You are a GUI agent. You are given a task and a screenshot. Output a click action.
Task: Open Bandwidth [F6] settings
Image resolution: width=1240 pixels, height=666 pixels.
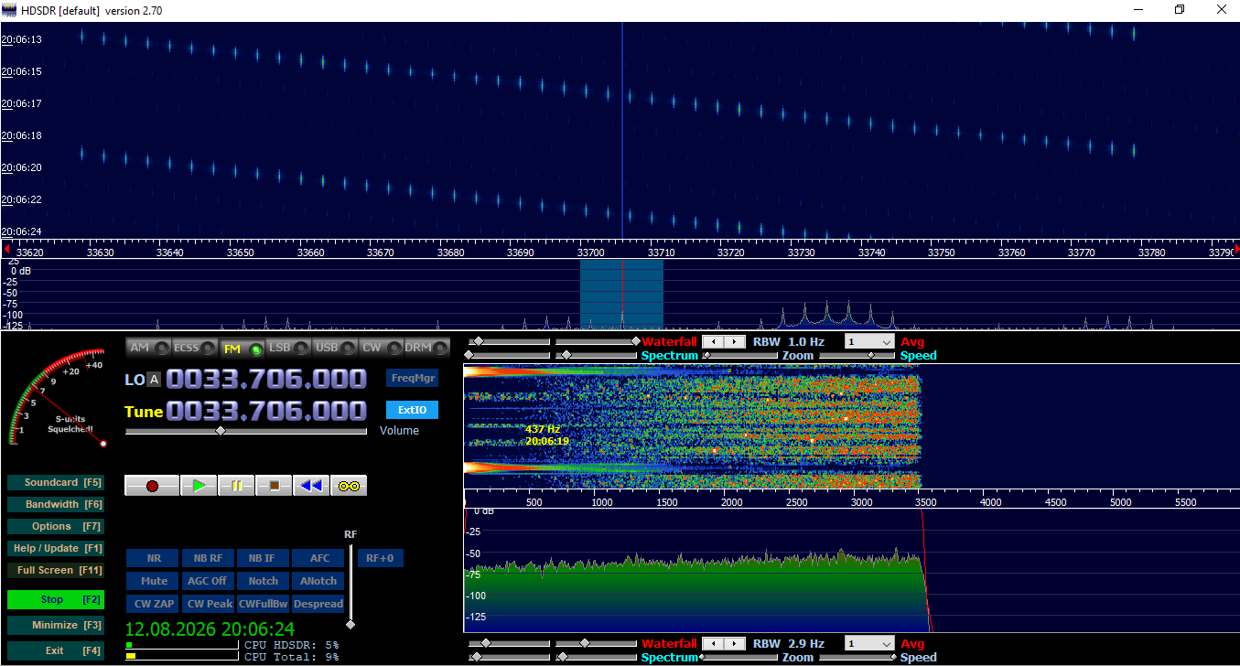tap(55, 504)
